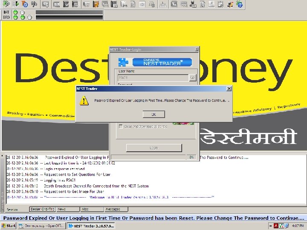The height and width of the screenshot is (230, 307).
Task: Click the person user toolbar icon
Action: pyautogui.click(x=193, y=4)
